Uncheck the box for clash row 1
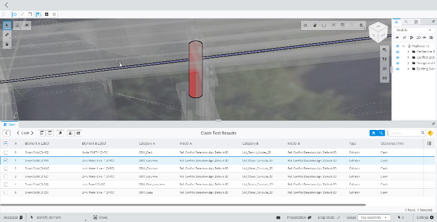Screen dimensions: 437x222 (6, 161)
